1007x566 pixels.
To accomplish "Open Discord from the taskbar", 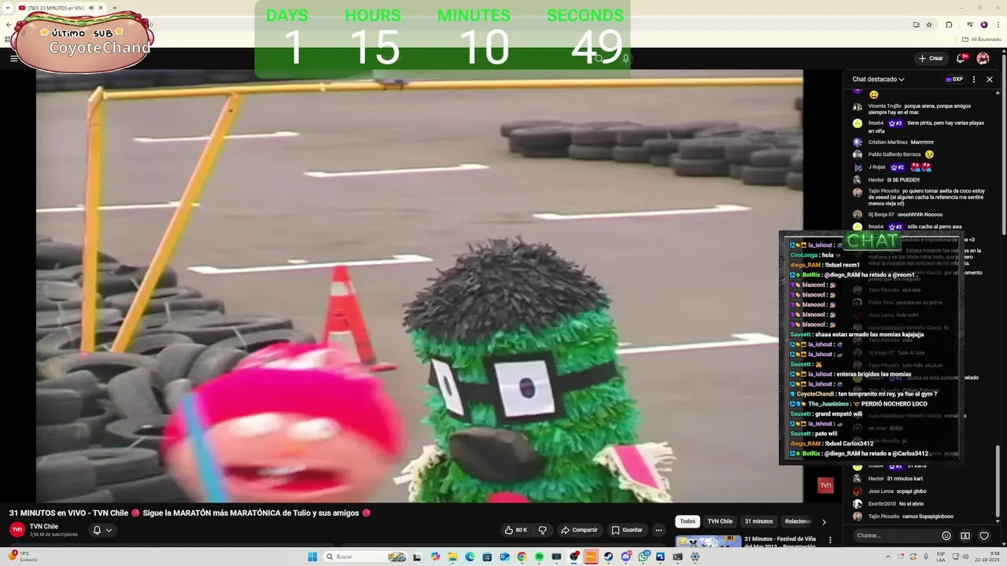I will point(626,557).
